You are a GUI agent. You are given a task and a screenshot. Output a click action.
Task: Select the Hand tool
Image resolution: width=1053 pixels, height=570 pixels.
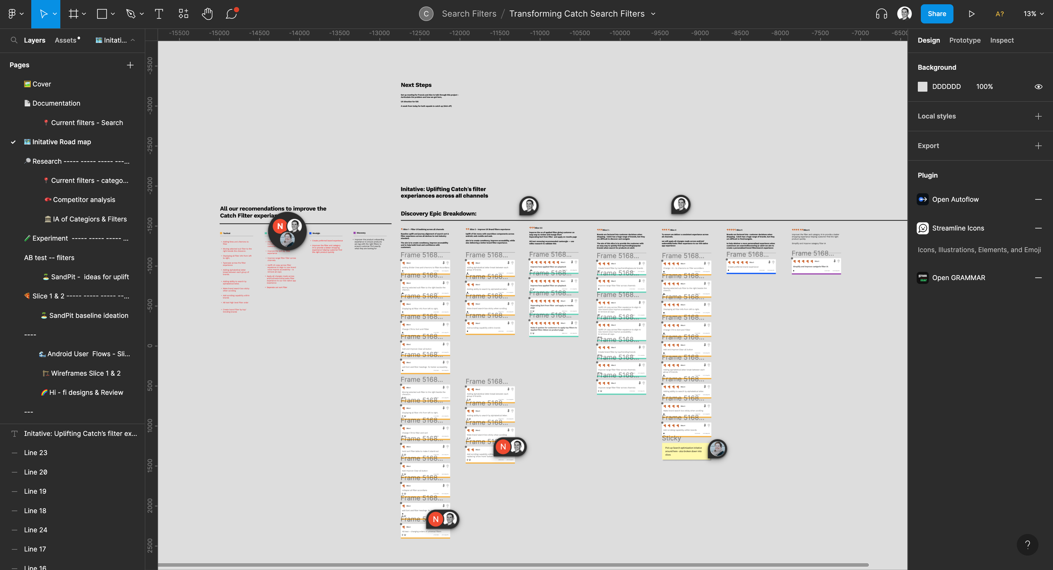pos(207,14)
